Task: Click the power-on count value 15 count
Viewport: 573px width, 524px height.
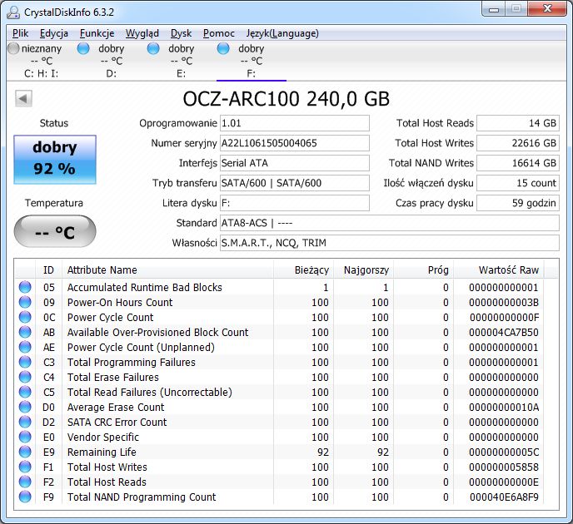Action: (x=518, y=183)
